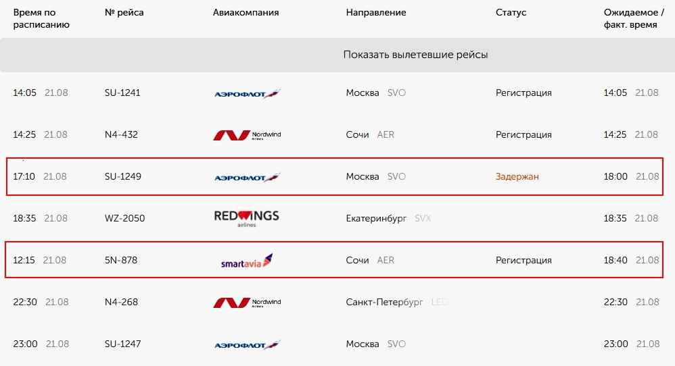This screenshot has height=366, width=675.
Task: Click the 'Авиакомпания' column header
Action: point(246,12)
